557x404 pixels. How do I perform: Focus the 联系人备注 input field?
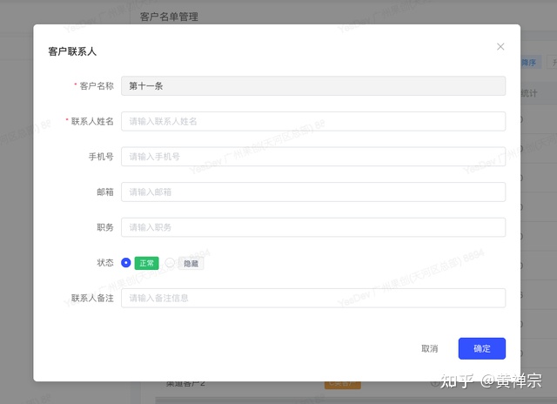pyautogui.click(x=313, y=298)
